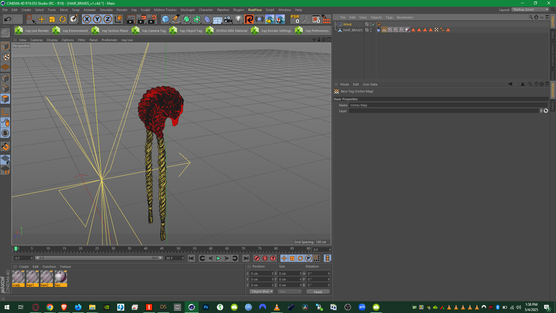Select the scalp material swatch
This screenshot has height=313, width=556.
[x=18, y=279]
